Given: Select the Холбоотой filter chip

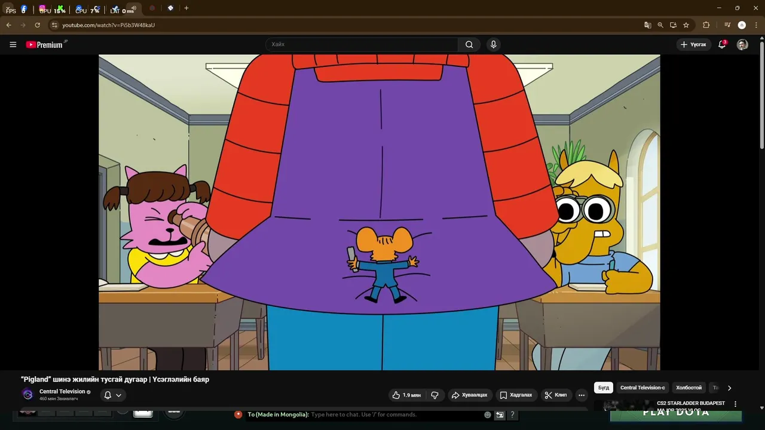Looking at the screenshot, I should [x=688, y=388].
